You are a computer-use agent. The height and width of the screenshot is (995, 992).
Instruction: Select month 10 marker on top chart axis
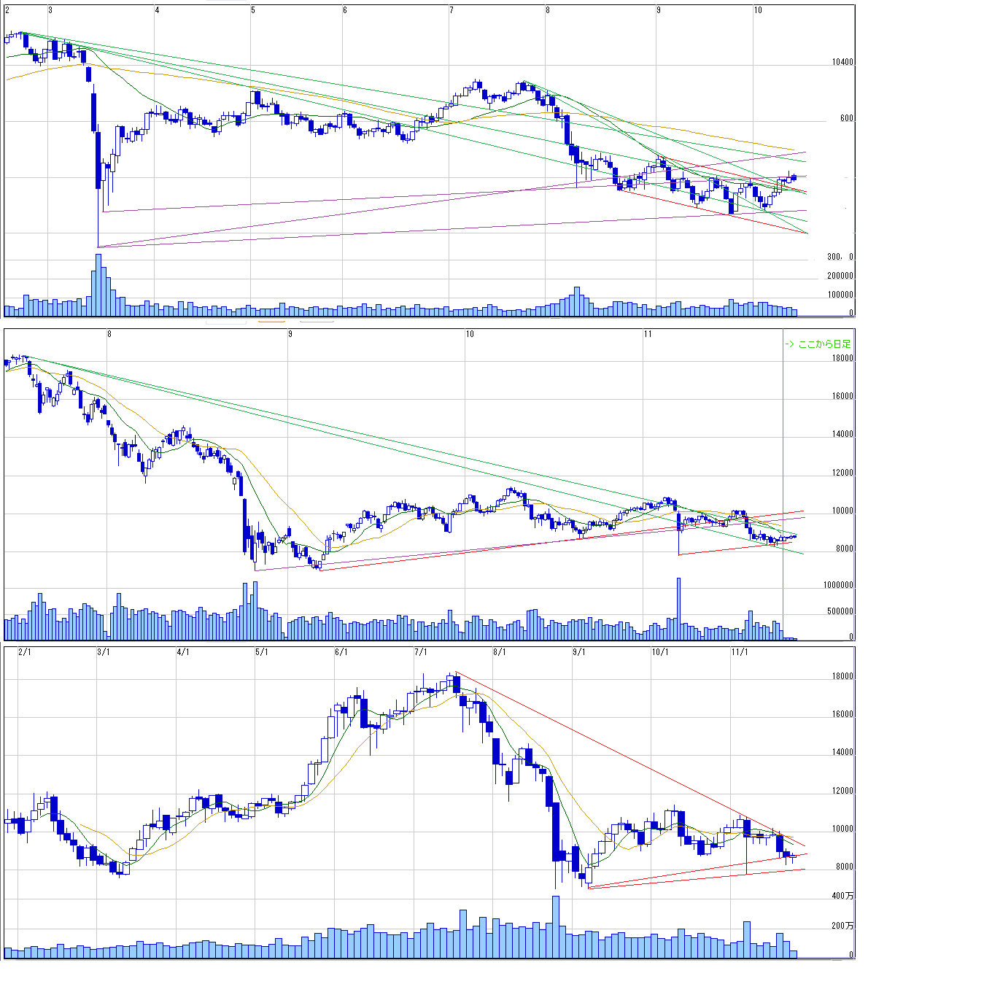point(758,10)
